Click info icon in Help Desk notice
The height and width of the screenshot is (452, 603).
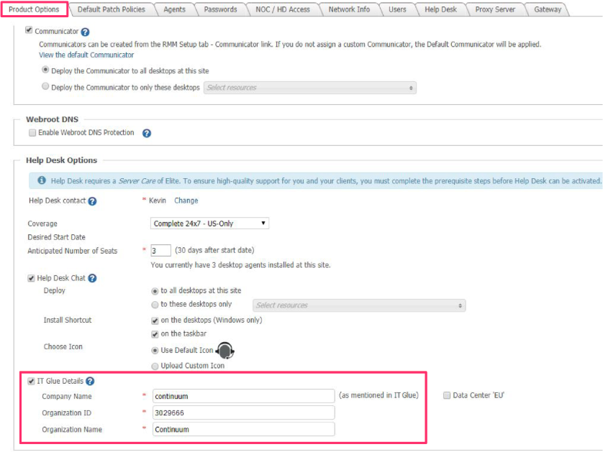point(42,180)
